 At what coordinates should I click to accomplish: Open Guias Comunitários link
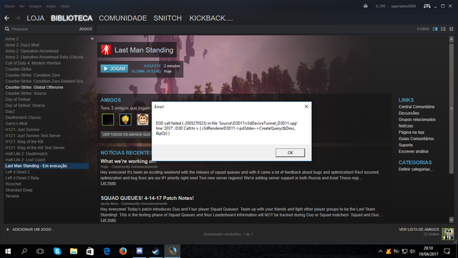[x=416, y=138]
